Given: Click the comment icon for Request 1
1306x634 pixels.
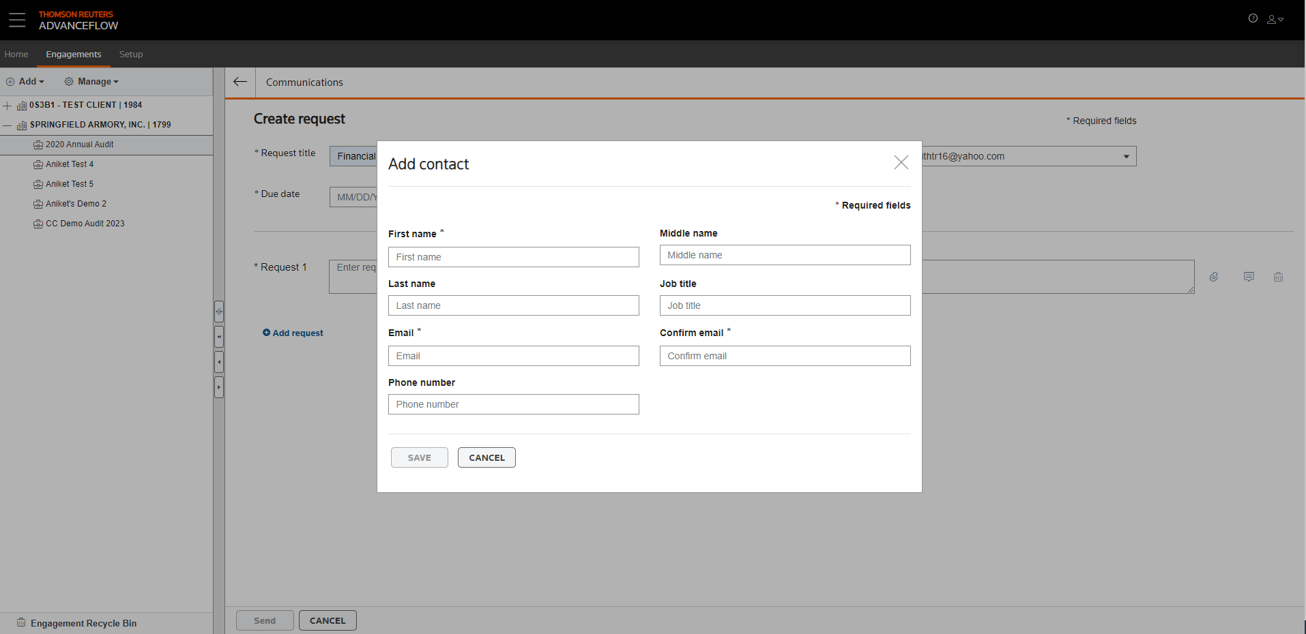Looking at the screenshot, I should (x=1249, y=277).
